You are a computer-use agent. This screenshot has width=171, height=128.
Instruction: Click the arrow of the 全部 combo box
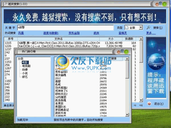pos(141,28)
